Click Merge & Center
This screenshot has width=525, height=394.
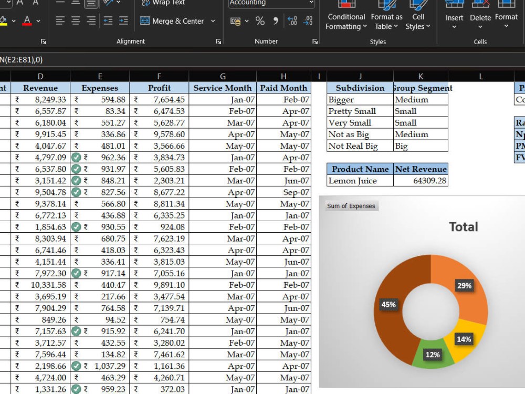(172, 21)
